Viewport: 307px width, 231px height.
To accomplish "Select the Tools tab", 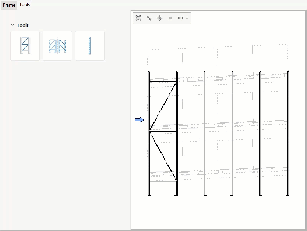I will pos(24,4).
